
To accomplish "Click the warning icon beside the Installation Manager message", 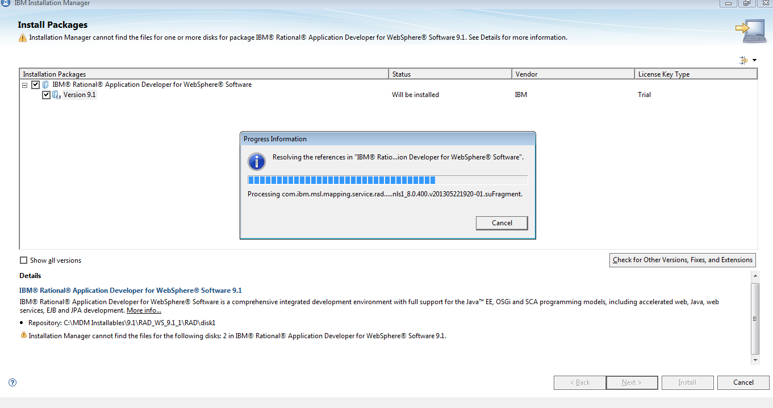I will coord(22,38).
